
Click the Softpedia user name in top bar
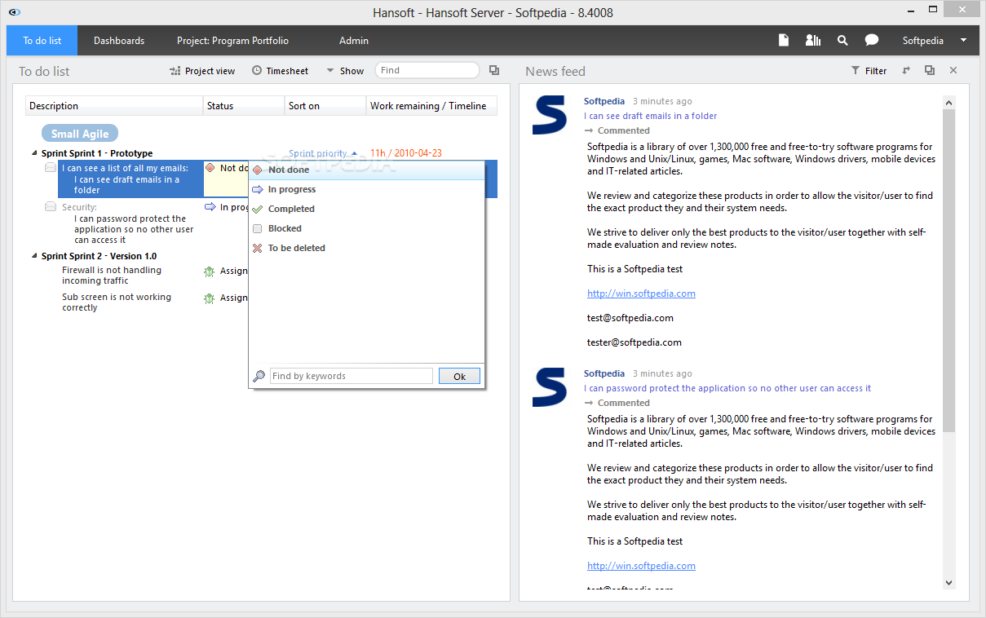(922, 40)
